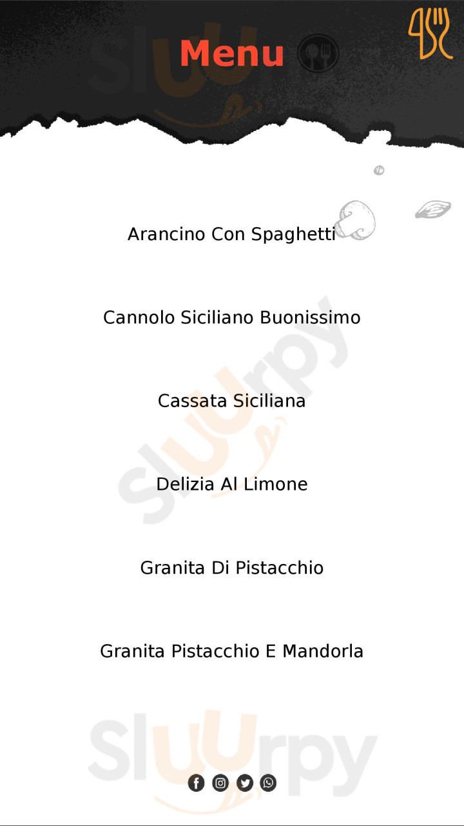Click the mushroom sketch illustration
Viewport: 464px width, 826px height.
coord(356,220)
